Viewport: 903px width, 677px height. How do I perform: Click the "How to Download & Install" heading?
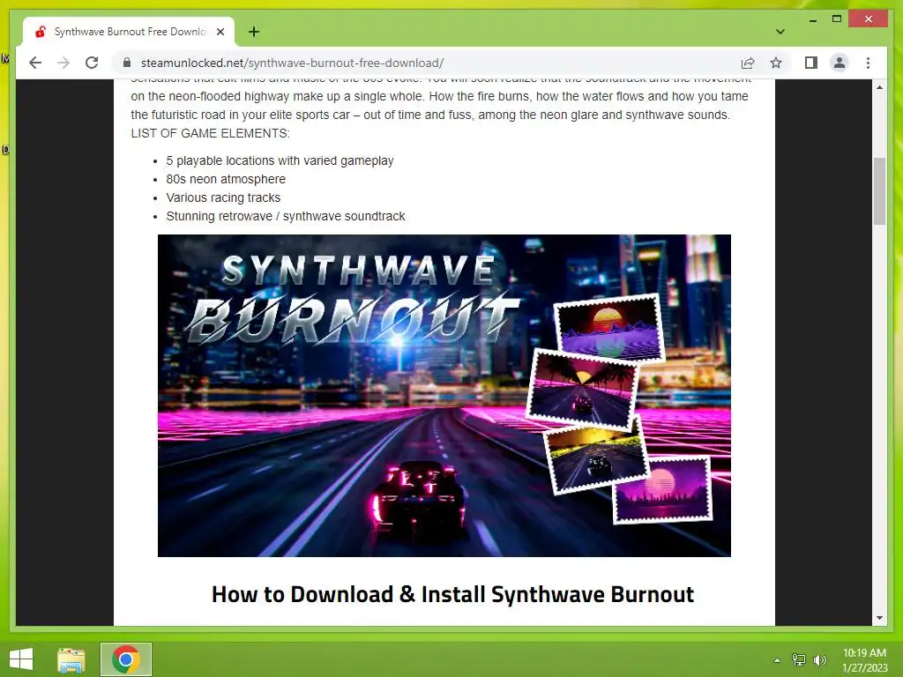(452, 594)
